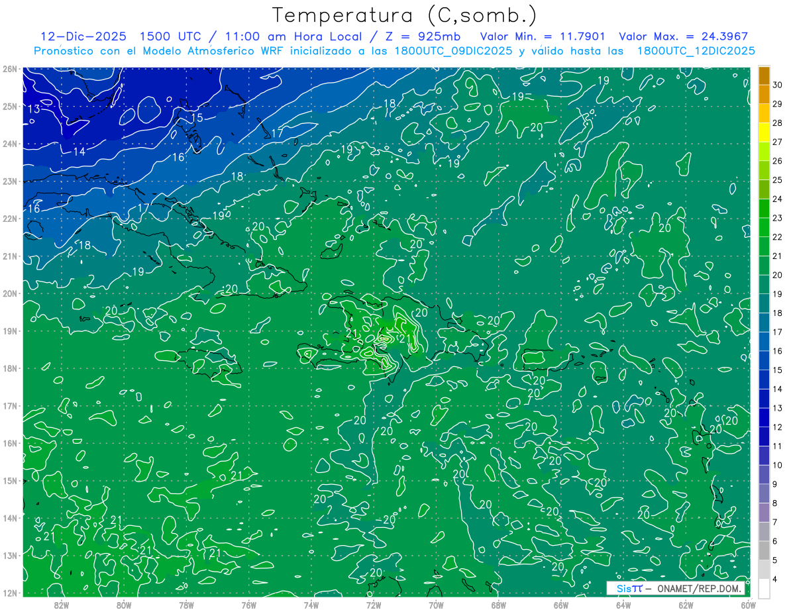The width and height of the screenshot is (795, 614).
Task: Click 'Valor Min. = 11.7901' value
Action: [543, 36]
